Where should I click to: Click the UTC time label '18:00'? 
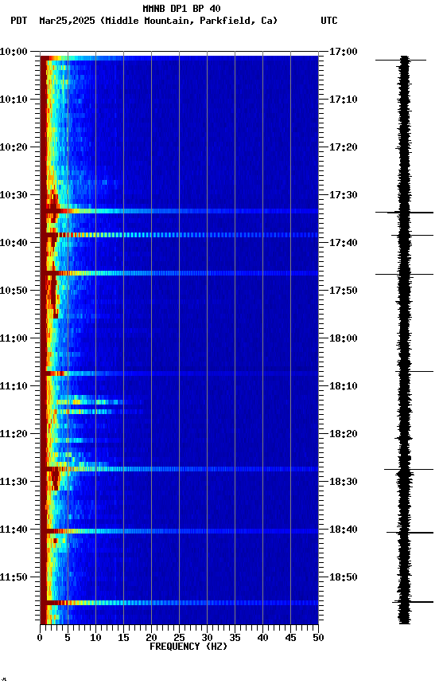[344, 338]
